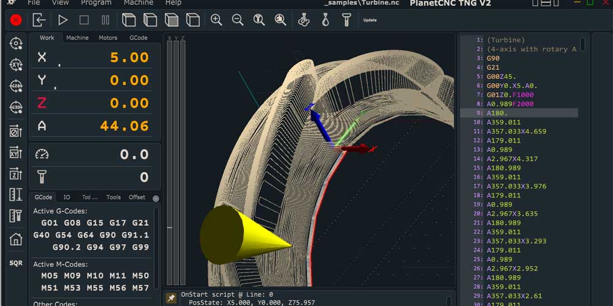This screenshot has width=613, height=306.
Task: Click the X axis label in position panel
Action: tap(42, 58)
